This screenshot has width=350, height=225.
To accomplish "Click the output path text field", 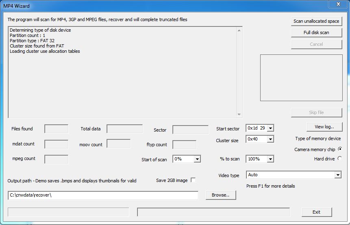I will 103,195.
